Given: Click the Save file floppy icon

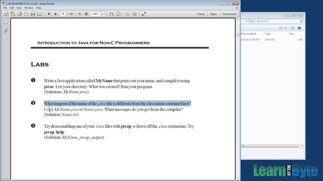Looking at the screenshot, I should pyautogui.click(x=26, y=14).
